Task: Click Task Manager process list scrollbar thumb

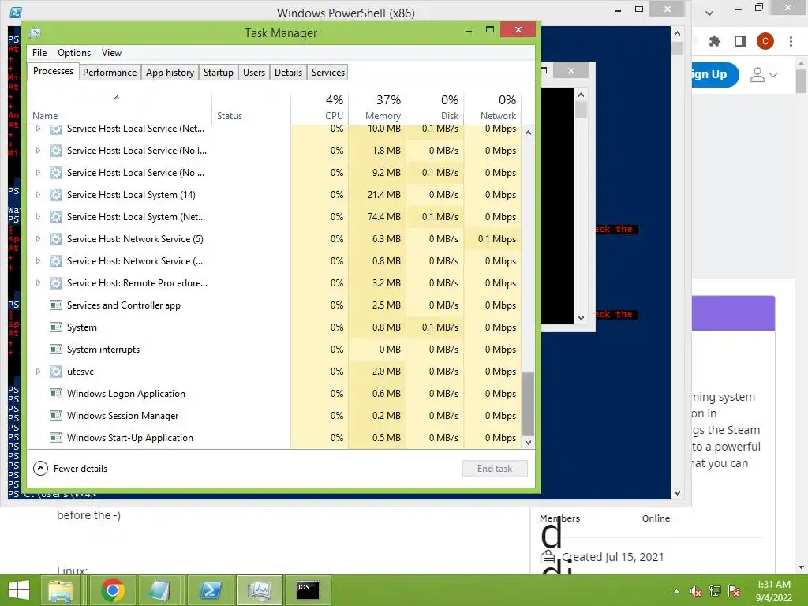Action: [x=528, y=403]
